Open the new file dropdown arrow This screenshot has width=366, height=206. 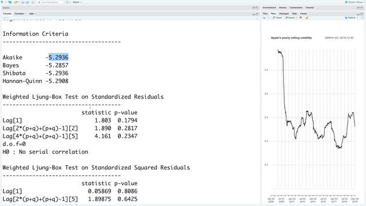click(x=6, y=2)
